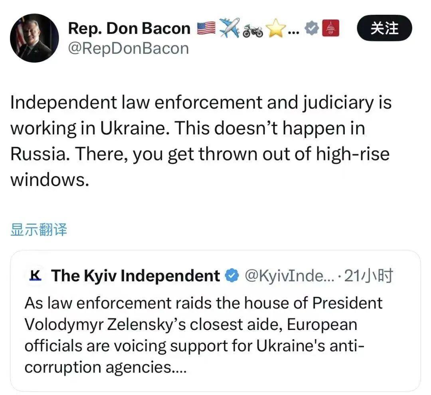Click the grey government verified badge

(312, 28)
